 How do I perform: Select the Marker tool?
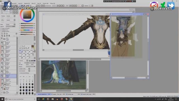[x=21, y=54]
